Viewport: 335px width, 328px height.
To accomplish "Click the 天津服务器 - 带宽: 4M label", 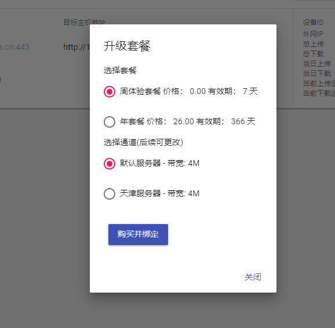I will 159,193.
